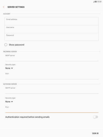Open the outgoing server Security type dropdown

(9, 102)
